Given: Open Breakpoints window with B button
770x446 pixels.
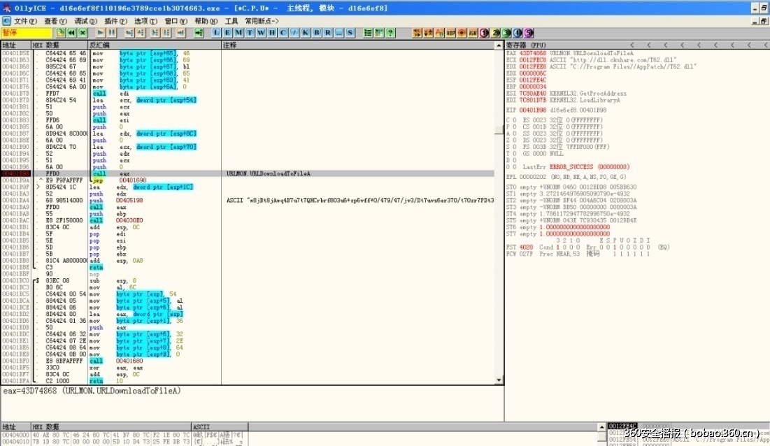Looking at the screenshot, I should coord(317,33).
